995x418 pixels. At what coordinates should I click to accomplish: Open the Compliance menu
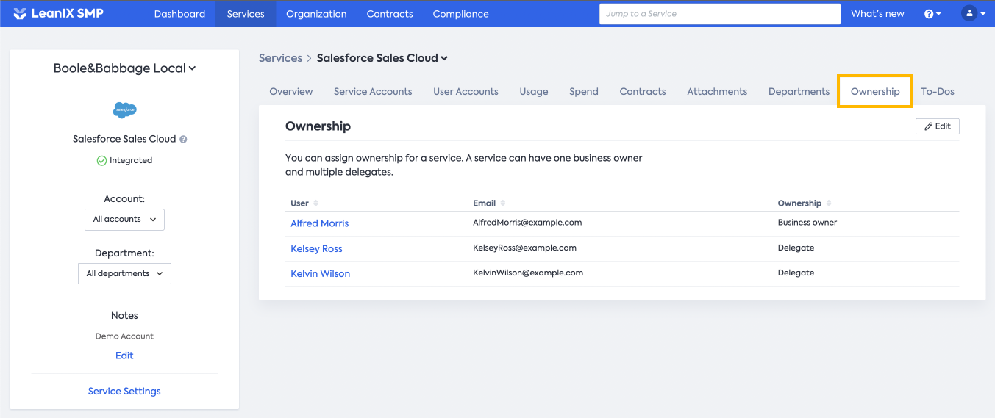(460, 14)
